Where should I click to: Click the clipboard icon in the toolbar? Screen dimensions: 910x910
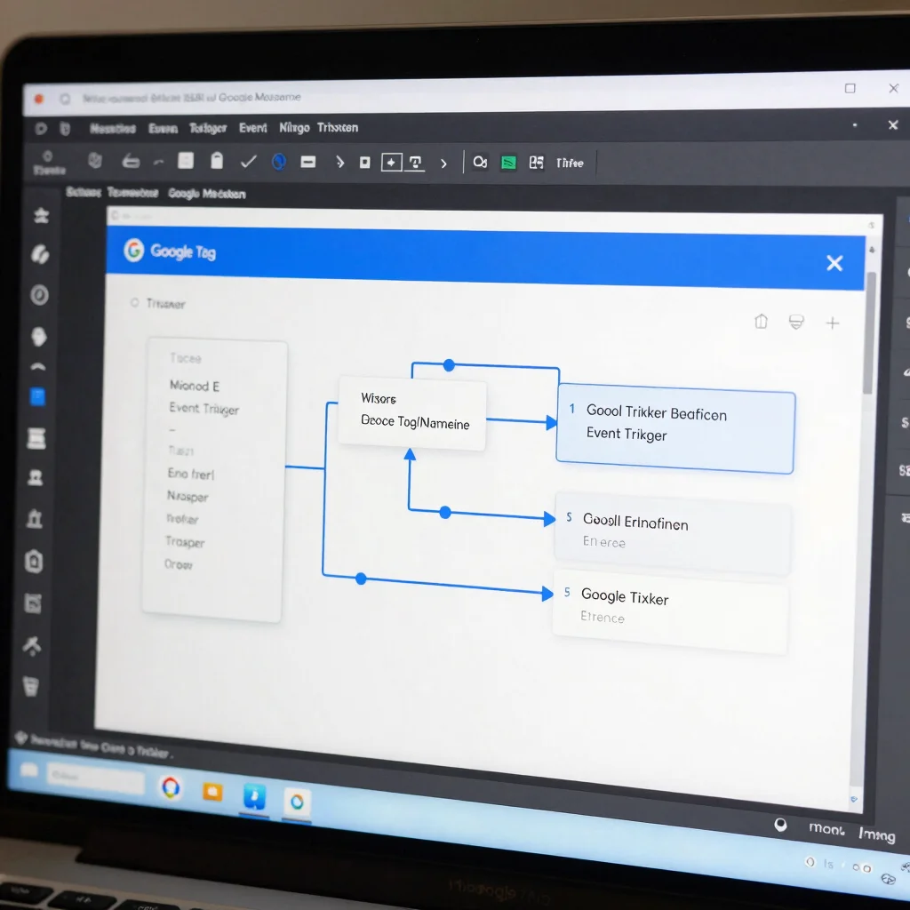point(217,160)
